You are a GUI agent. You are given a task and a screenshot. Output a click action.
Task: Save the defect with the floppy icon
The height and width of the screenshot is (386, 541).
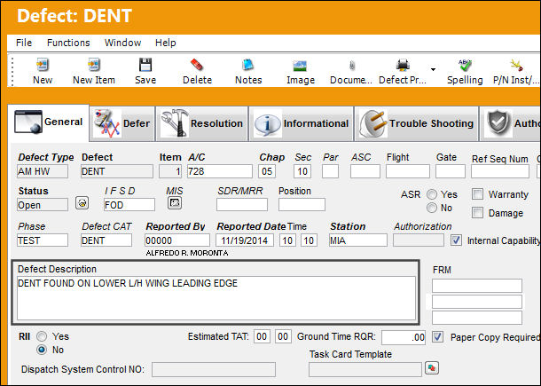pyautogui.click(x=145, y=65)
